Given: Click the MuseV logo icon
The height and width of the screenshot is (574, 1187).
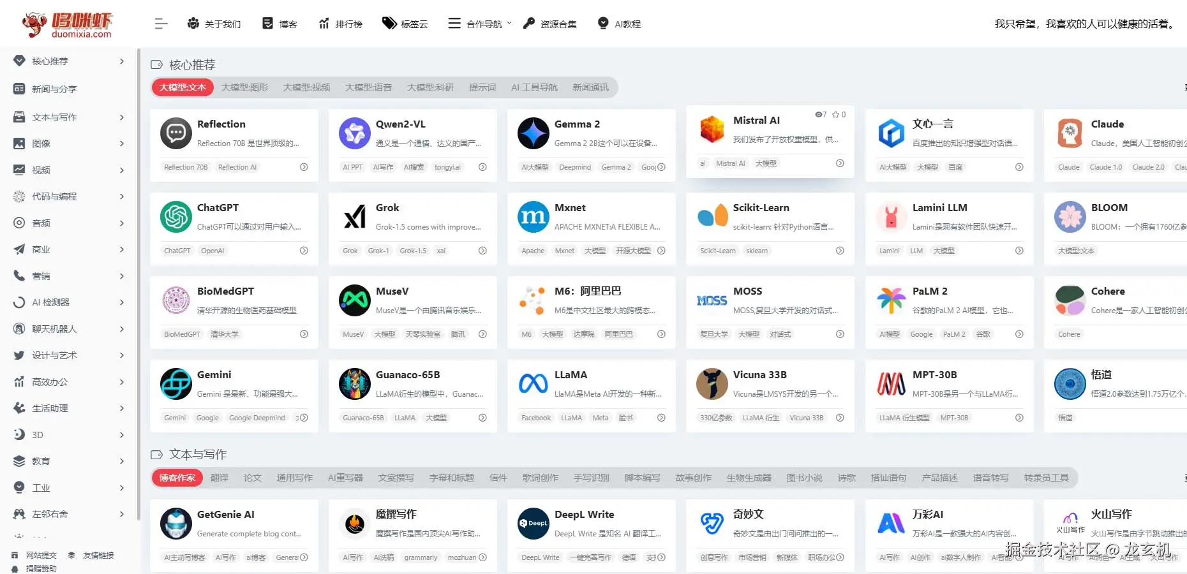Looking at the screenshot, I should tap(355, 300).
